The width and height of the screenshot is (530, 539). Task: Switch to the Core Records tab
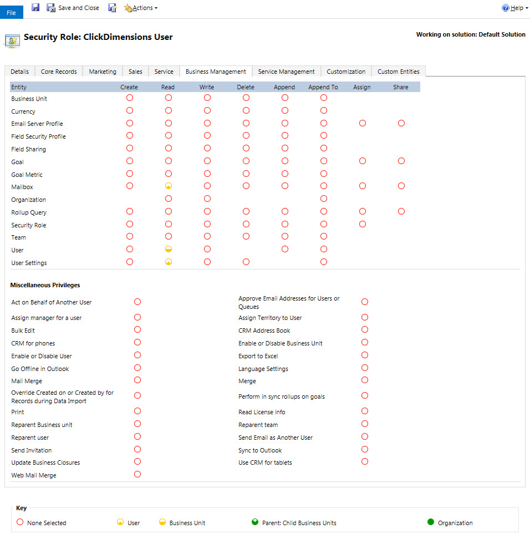click(x=59, y=72)
